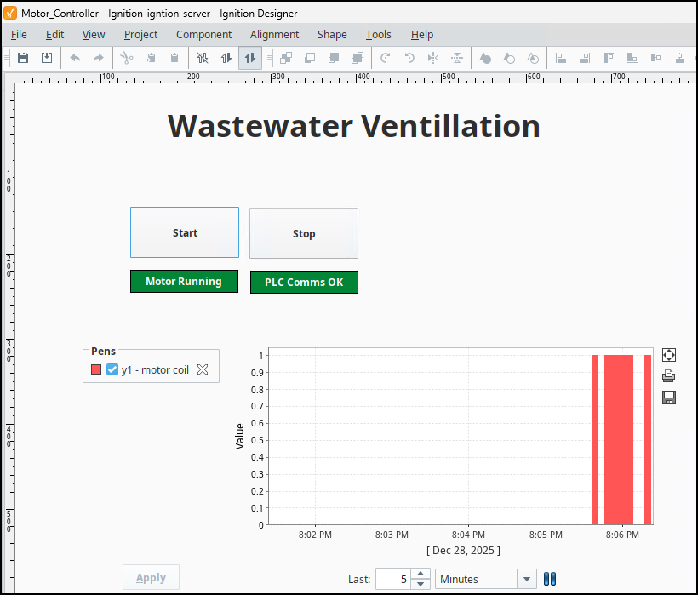Screen dimensions: 698x595
Task: Click the flip horizontal icon
Action: (x=433, y=58)
